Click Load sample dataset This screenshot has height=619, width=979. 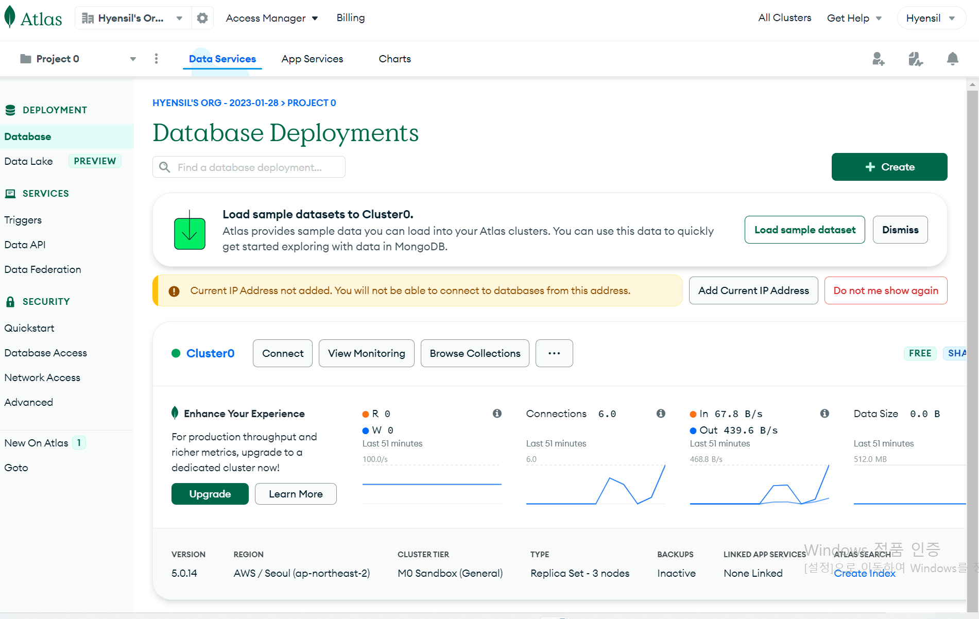pos(805,230)
